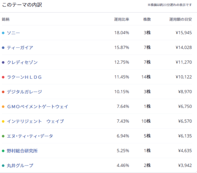Click the 銘柄 column header

(6, 19)
